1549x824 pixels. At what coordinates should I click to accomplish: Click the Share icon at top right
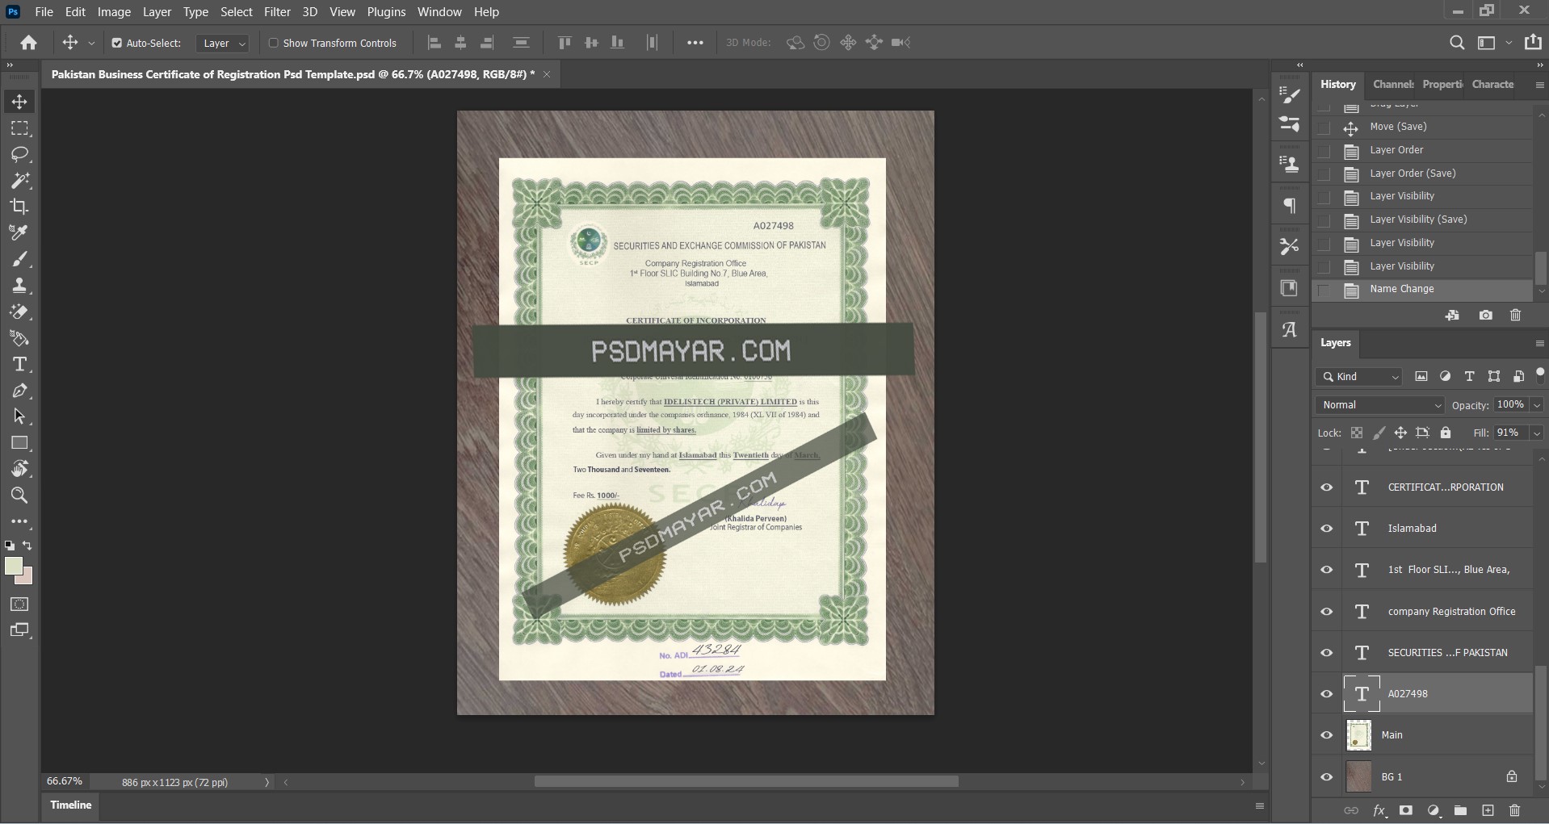pyautogui.click(x=1533, y=43)
